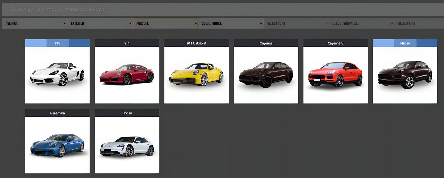Select the brown Macan car thumbnail
The image size is (444, 178).
405,75
